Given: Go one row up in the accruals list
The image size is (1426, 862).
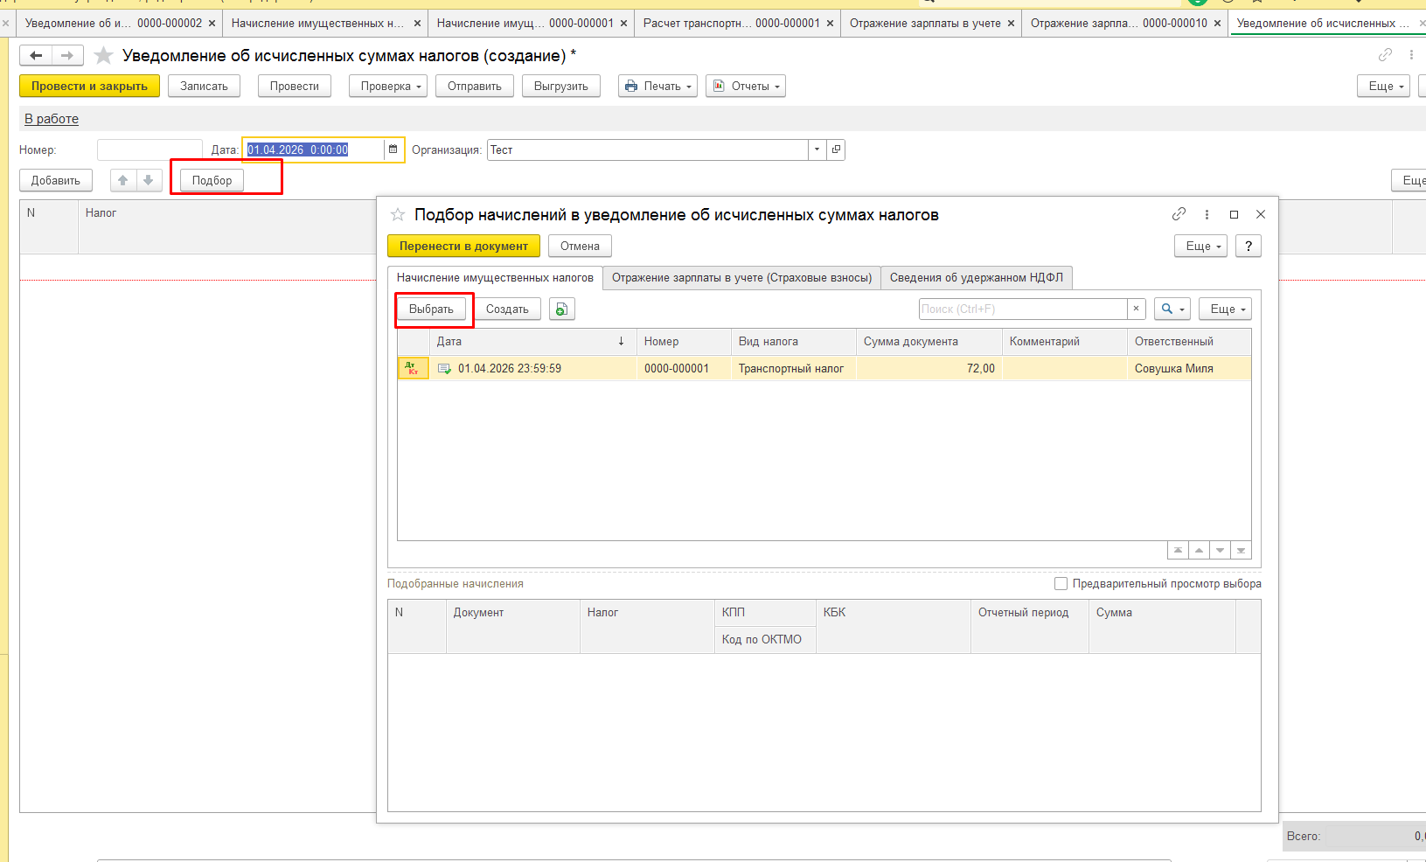Looking at the screenshot, I should tap(1200, 550).
